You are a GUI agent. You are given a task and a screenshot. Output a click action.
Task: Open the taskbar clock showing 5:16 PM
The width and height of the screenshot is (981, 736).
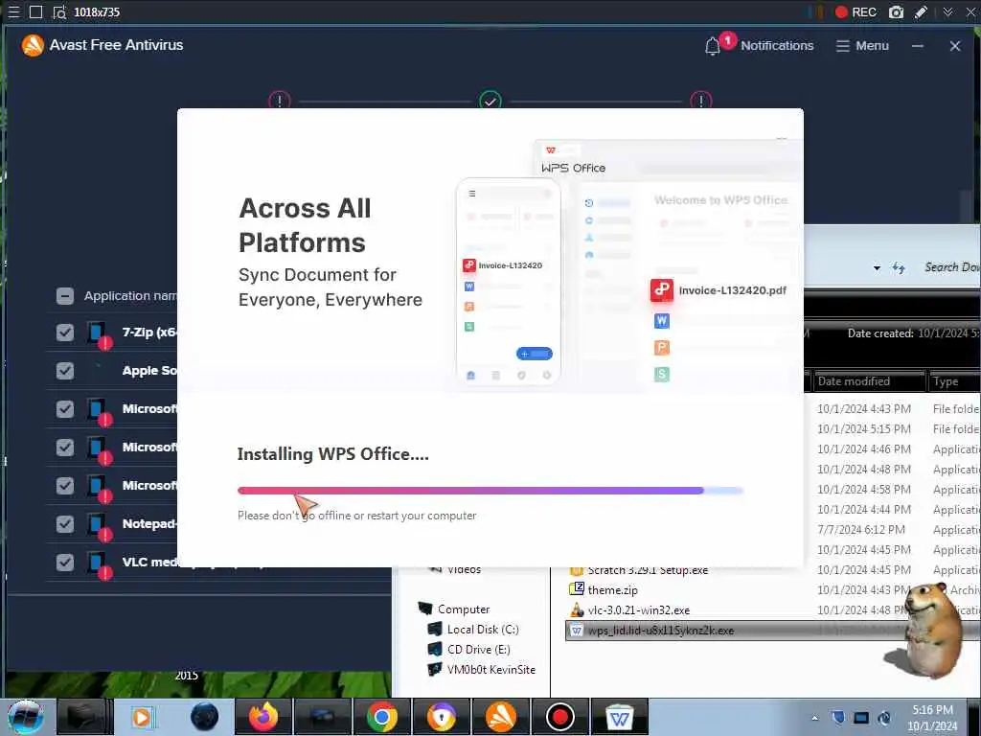tap(932, 718)
